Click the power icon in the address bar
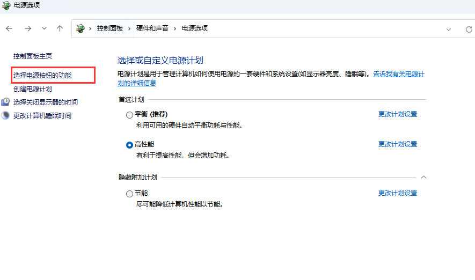Viewport: 475px width, 280px height. point(81,28)
